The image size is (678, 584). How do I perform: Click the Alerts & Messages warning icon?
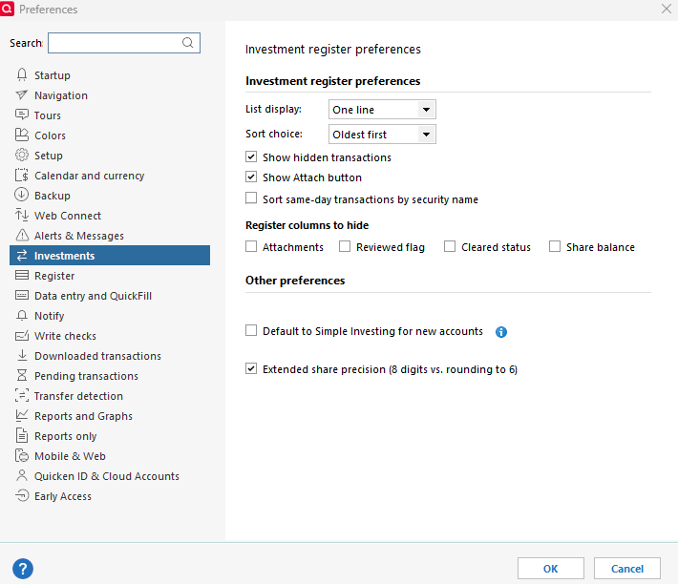pos(22,235)
